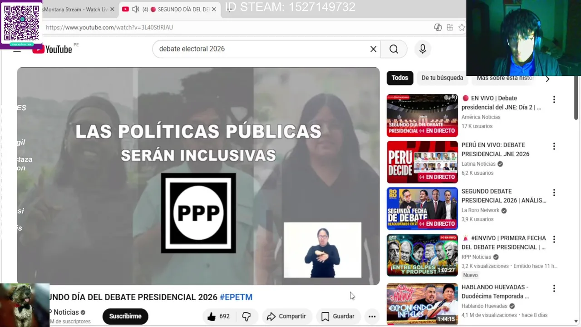The image size is (581, 327).
Task: Close the Montana Stream tab
Action: coord(112,9)
